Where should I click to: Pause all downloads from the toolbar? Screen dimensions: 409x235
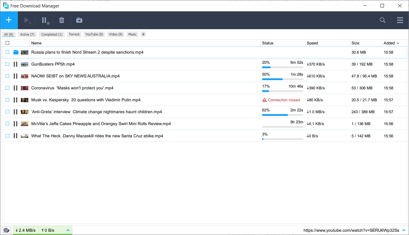point(45,20)
